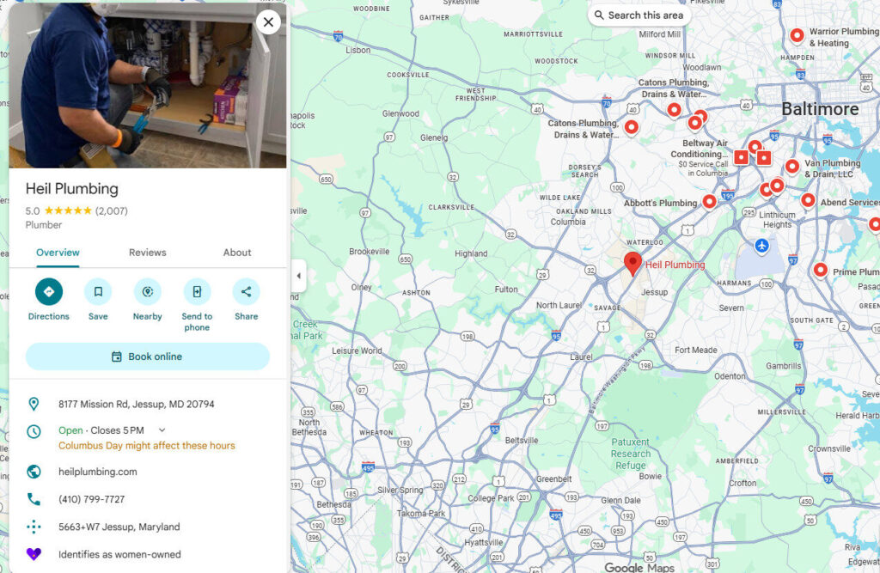
Task: Share this place via Share icon
Action: click(x=247, y=292)
